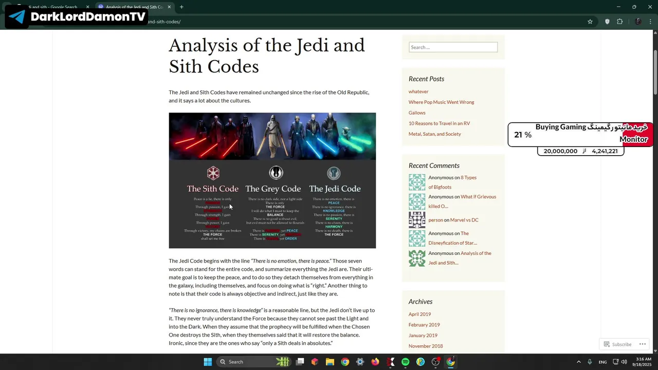Open the shield extension icon in toolbar
This screenshot has width=658, height=370.
(607, 22)
